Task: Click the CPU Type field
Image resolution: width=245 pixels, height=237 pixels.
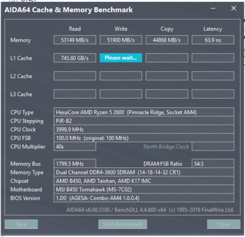Action: tap(144, 112)
